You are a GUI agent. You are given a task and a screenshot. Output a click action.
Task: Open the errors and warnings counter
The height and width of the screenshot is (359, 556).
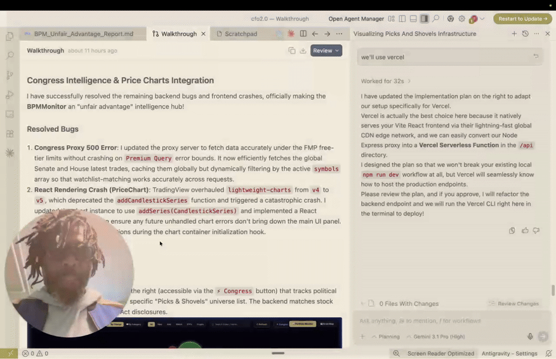(35, 354)
